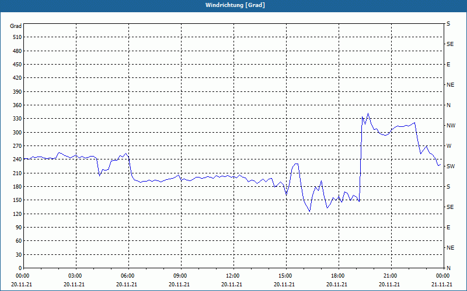Click the 06:00 time label

pyautogui.click(x=128, y=276)
